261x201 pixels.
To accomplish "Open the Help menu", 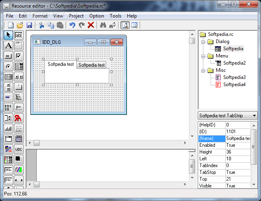I will point(132,16).
